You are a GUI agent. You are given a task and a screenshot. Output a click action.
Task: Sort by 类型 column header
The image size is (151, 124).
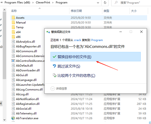(106, 11)
